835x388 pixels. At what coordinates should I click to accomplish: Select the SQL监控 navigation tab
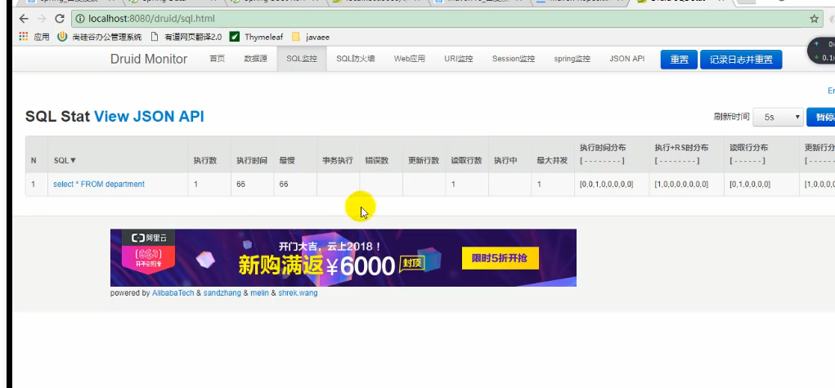302,59
